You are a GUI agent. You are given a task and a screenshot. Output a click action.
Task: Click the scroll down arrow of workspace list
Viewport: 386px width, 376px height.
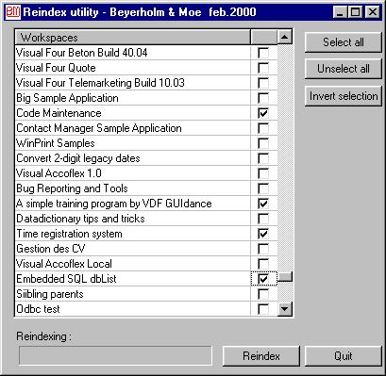click(285, 309)
